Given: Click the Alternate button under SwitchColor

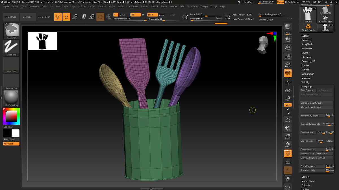Looking at the screenshot, I should coord(11,144).
